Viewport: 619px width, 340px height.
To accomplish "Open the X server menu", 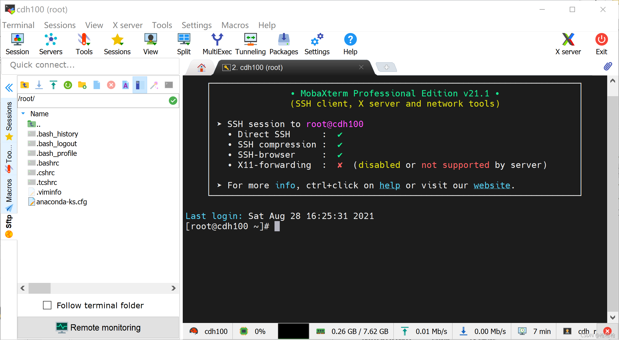I will point(128,25).
